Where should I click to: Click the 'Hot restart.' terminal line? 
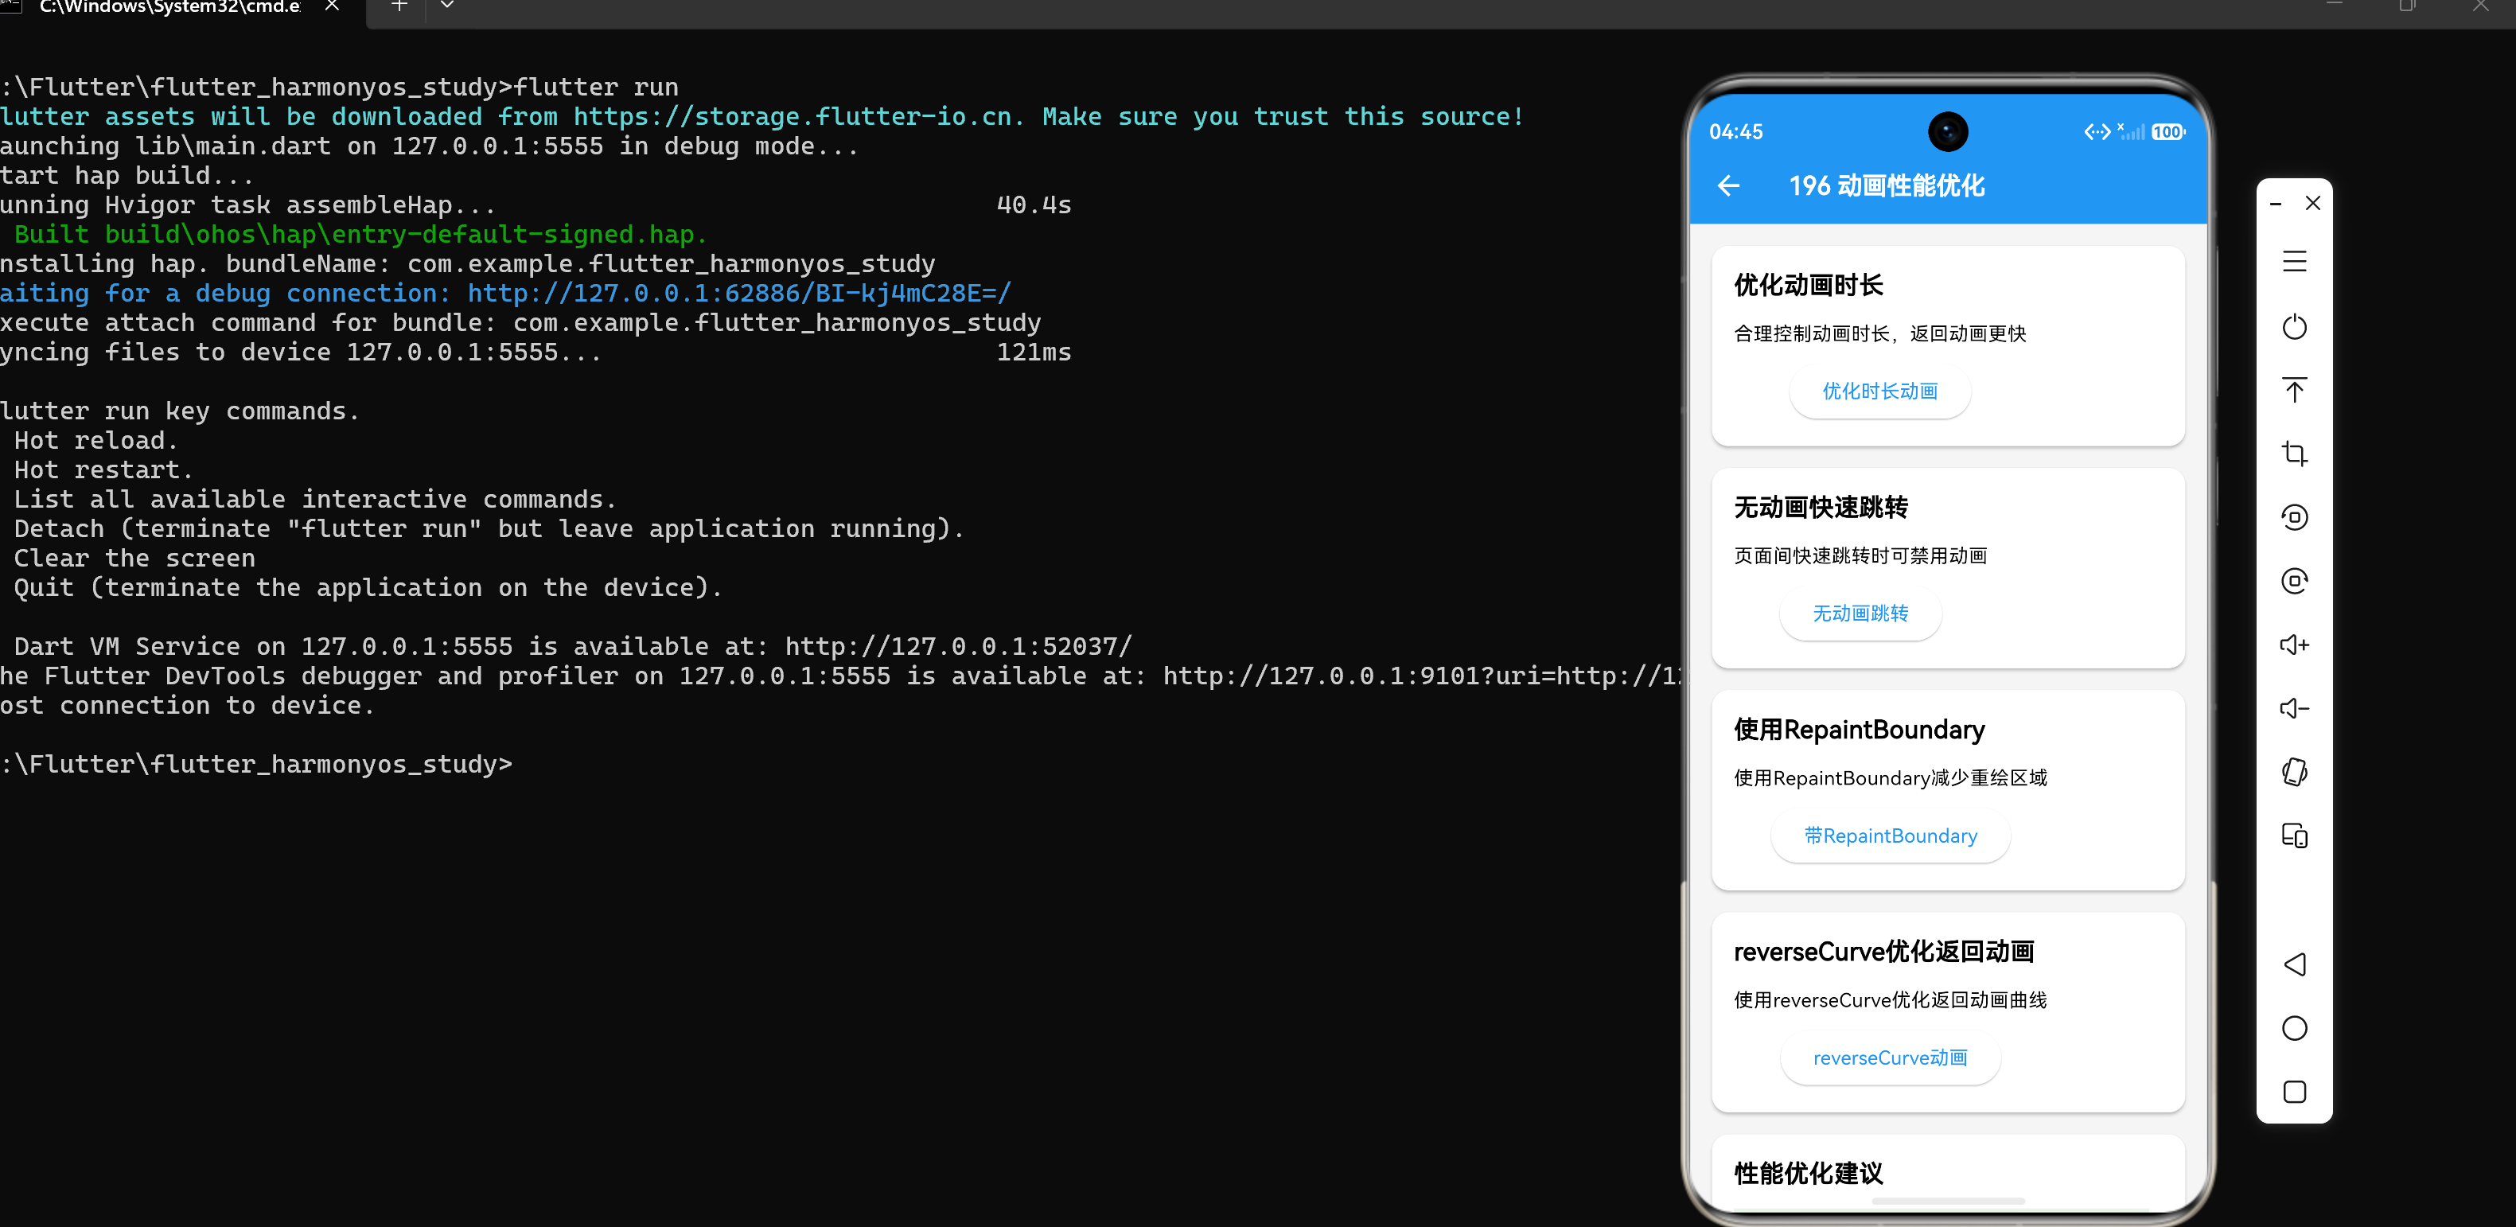point(103,470)
